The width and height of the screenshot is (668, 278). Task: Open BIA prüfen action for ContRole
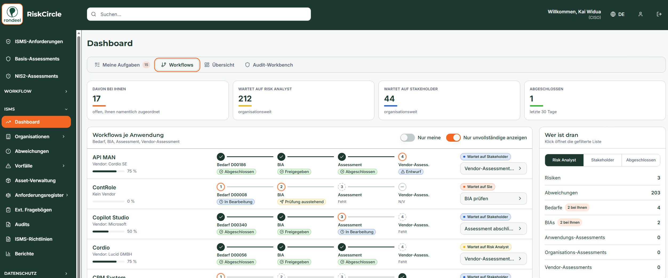tap(493, 199)
